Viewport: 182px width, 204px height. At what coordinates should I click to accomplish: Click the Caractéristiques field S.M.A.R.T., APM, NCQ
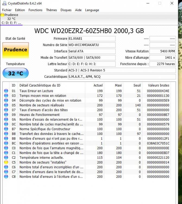[x=122, y=77]
